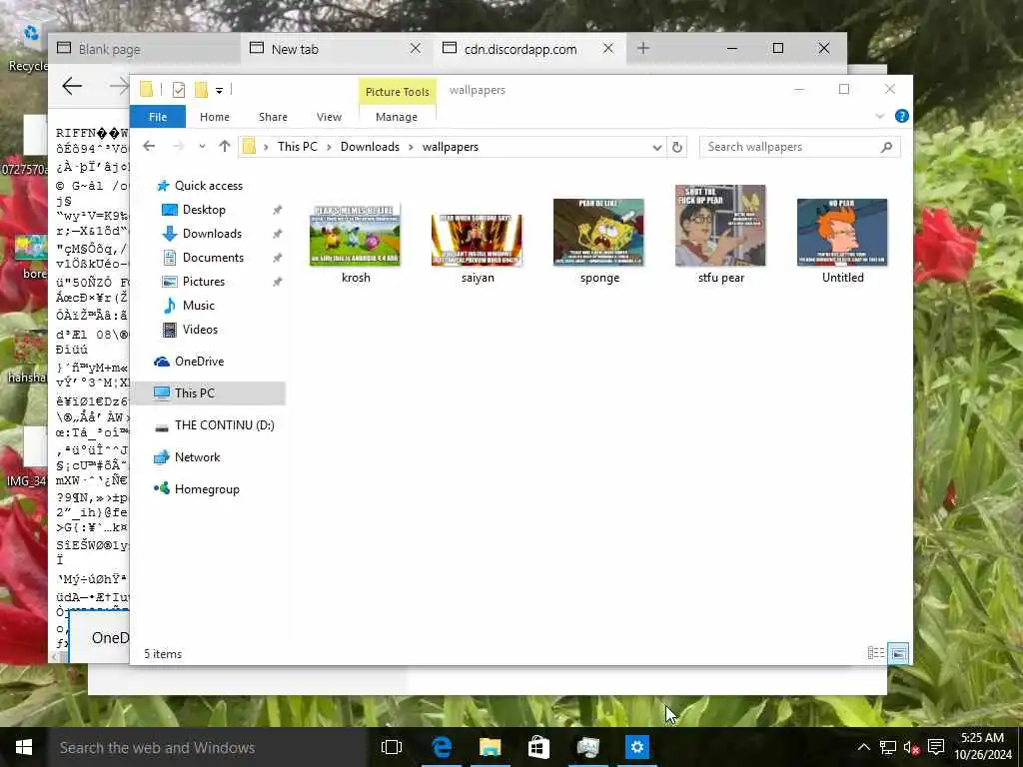The width and height of the screenshot is (1023, 767).
Task: Click the Picture Tools contextual tab header
Action: [398, 92]
